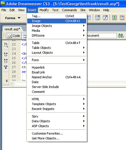Screen dimensions: 126x150
Task: Click line number 22 in the code gutter
Action: 14,44
